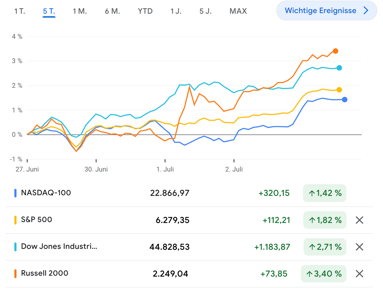Select the 1 T. time range tab
The image size is (383, 290).
(20, 11)
